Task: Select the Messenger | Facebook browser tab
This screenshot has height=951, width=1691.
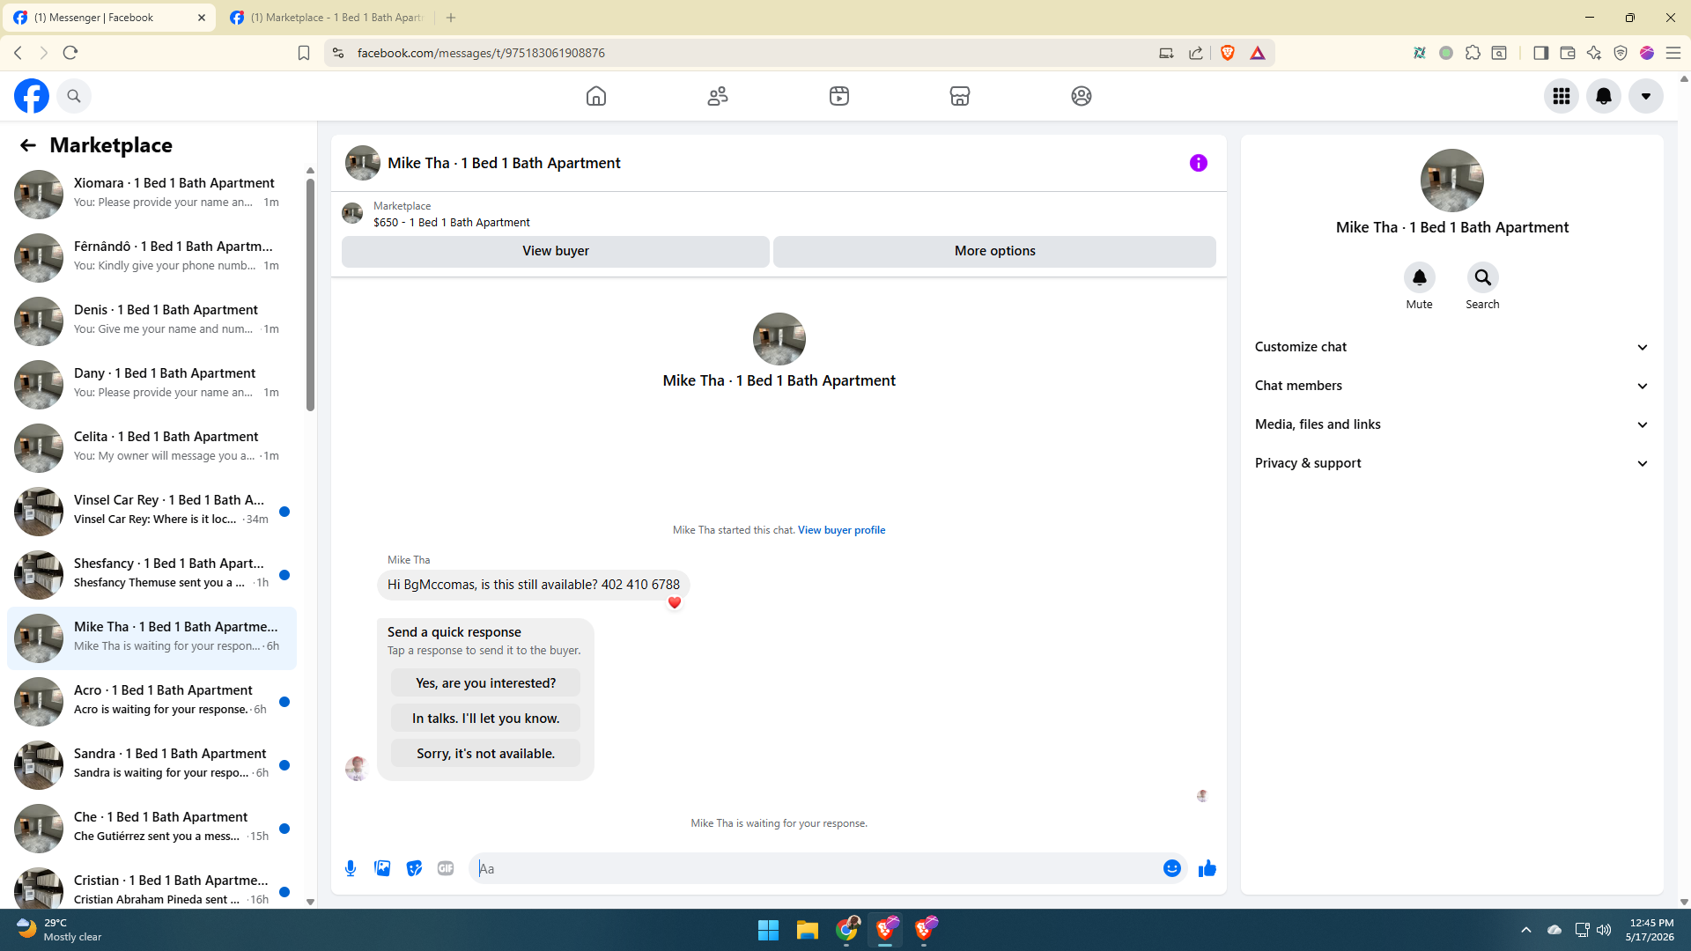Action: point(109,18)
